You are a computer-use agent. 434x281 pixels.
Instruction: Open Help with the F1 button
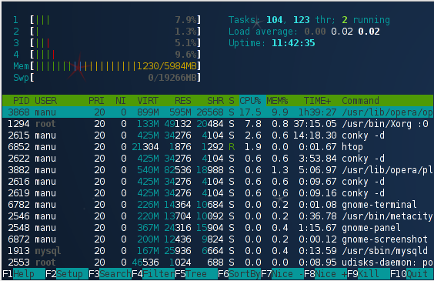click(x=24, y=274)
